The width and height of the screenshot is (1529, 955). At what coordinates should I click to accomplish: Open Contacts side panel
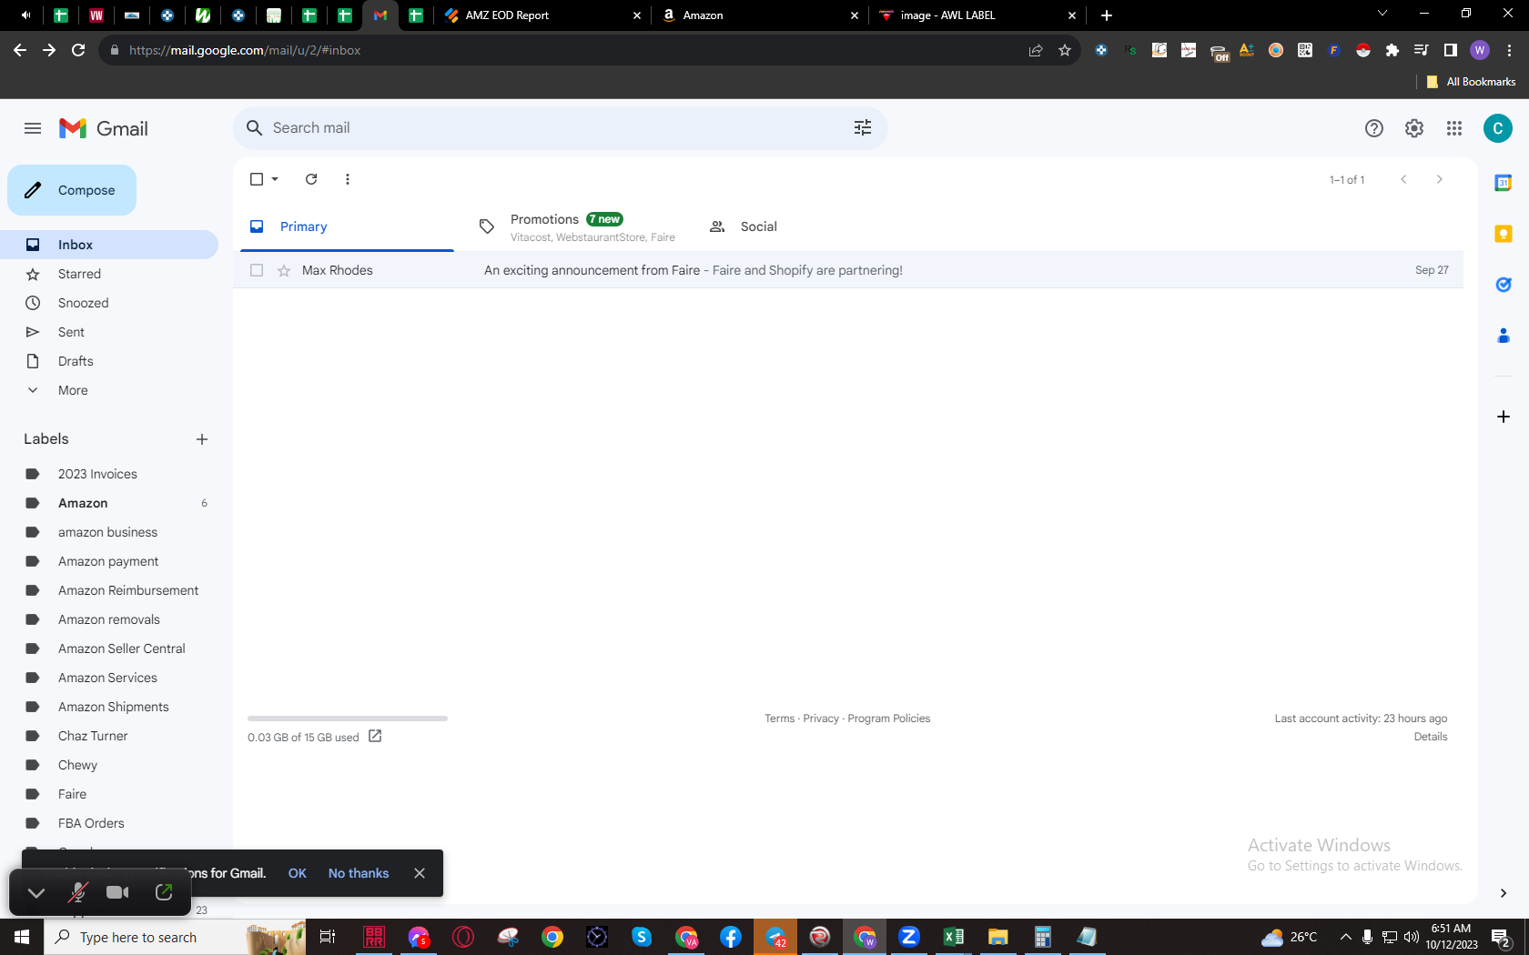click(x=1504, y=336)
